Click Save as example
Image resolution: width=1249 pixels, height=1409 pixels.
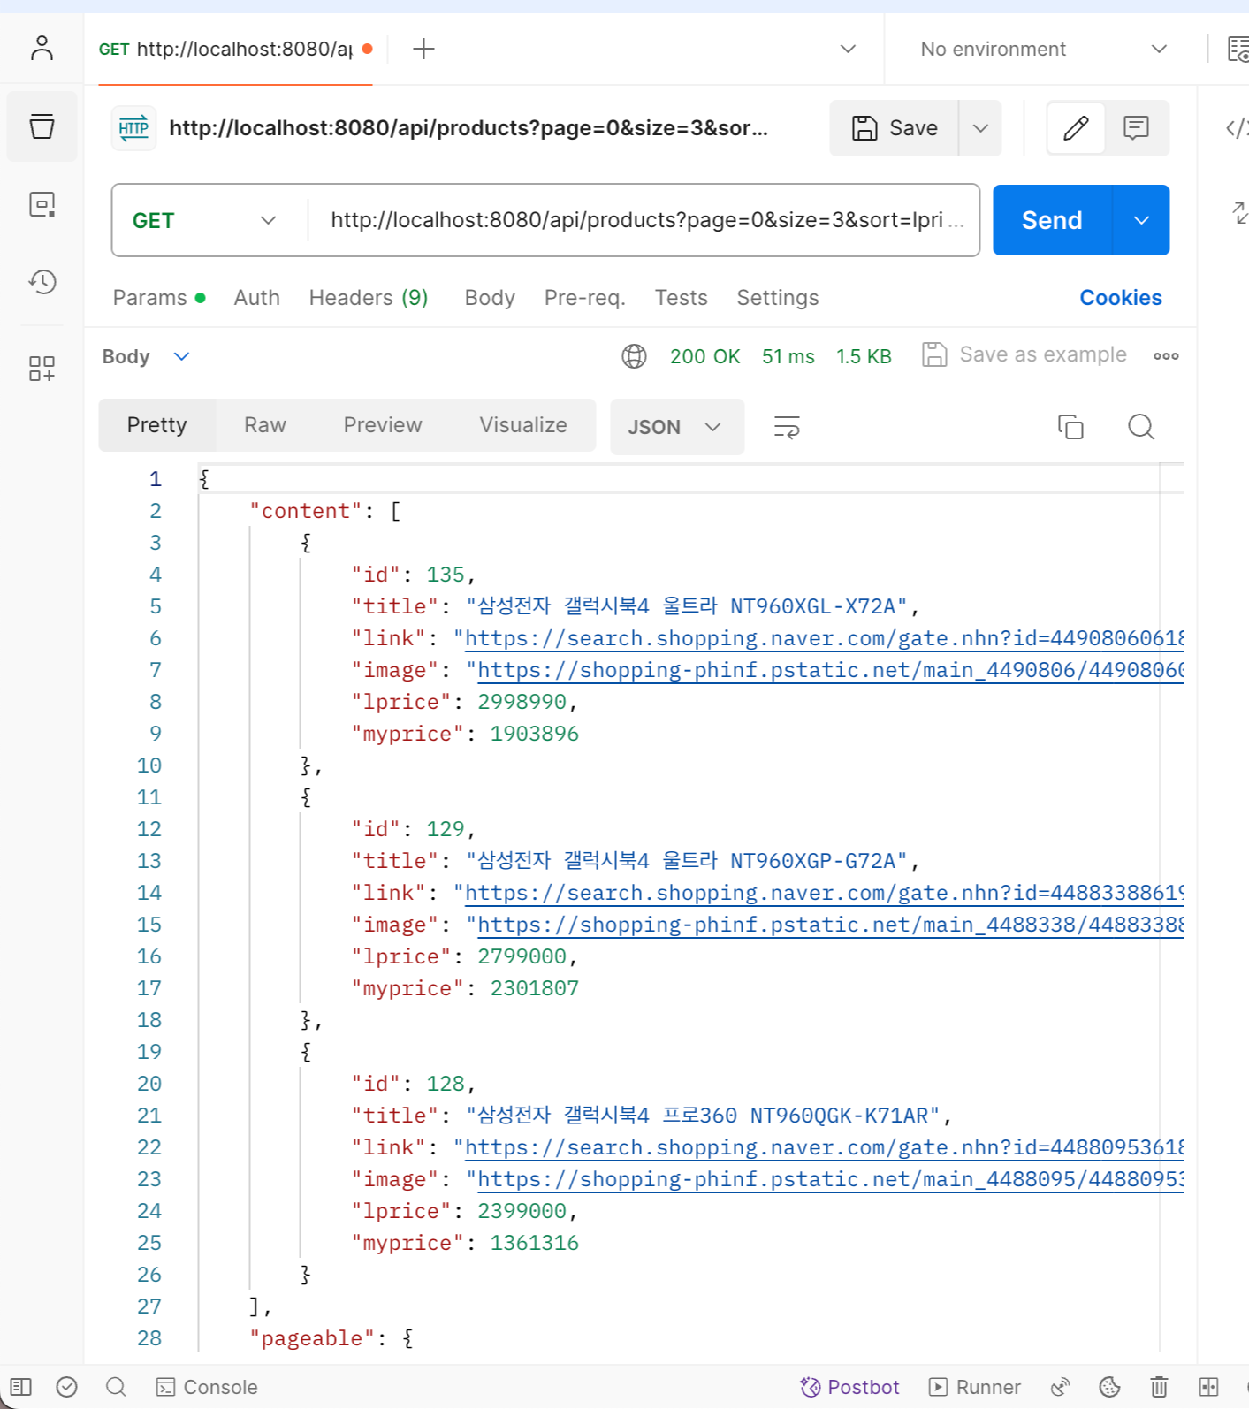pos(1024,355)
